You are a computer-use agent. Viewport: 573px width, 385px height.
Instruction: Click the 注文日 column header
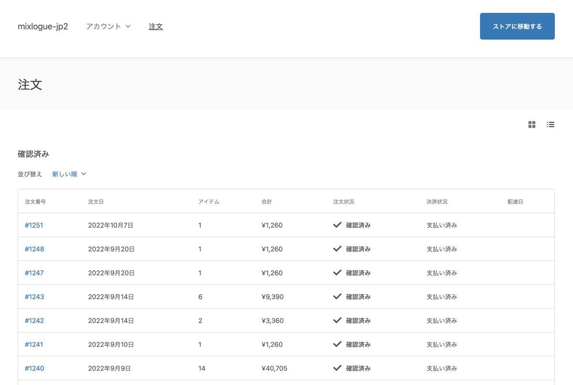click(x=96, y=202)
